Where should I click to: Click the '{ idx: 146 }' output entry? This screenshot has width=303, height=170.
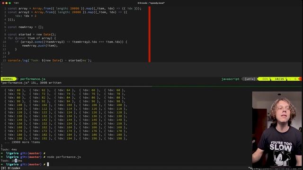[89, 120]
